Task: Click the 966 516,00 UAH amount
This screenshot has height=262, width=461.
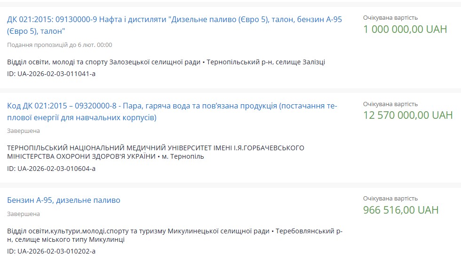Action: (x=400, y=210)
